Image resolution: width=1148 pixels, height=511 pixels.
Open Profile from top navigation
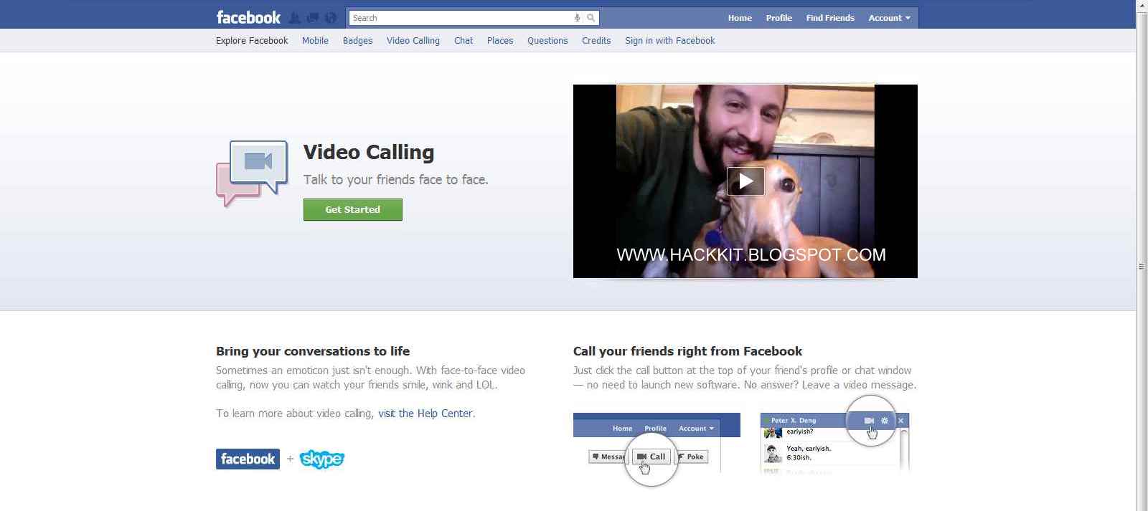778,18
